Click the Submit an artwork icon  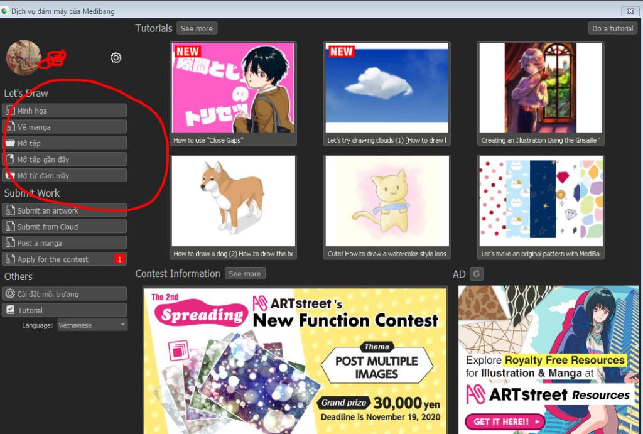click(10, 210)
